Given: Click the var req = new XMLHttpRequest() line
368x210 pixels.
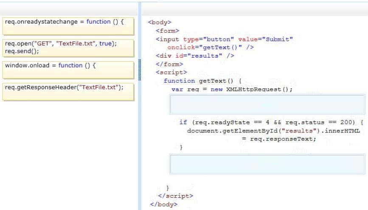Looking at the screenshot, I should [x=232, y=90].
